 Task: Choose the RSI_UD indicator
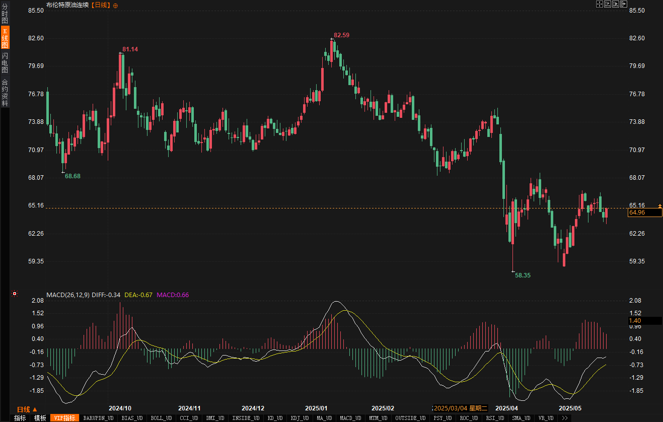point(495,418)
